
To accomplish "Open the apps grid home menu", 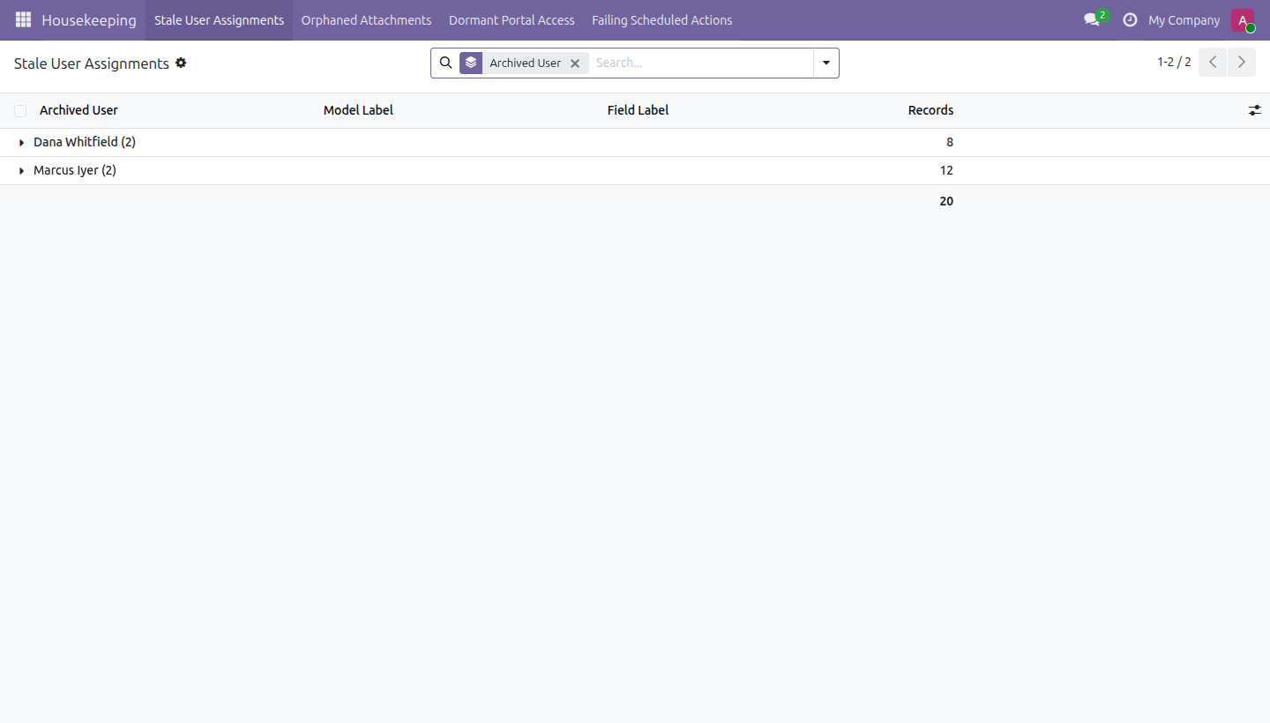I will pos(23,19).
